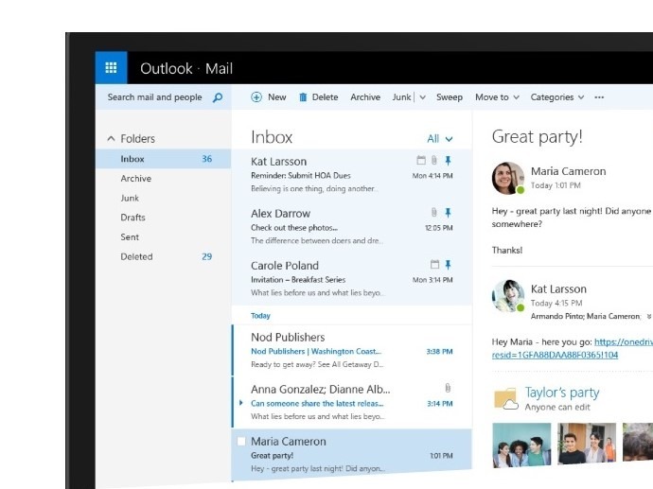The width and height of the screenshot is (653, 489).
Task: Open the All filter dropdown
Action: click(x=440, y=139)
